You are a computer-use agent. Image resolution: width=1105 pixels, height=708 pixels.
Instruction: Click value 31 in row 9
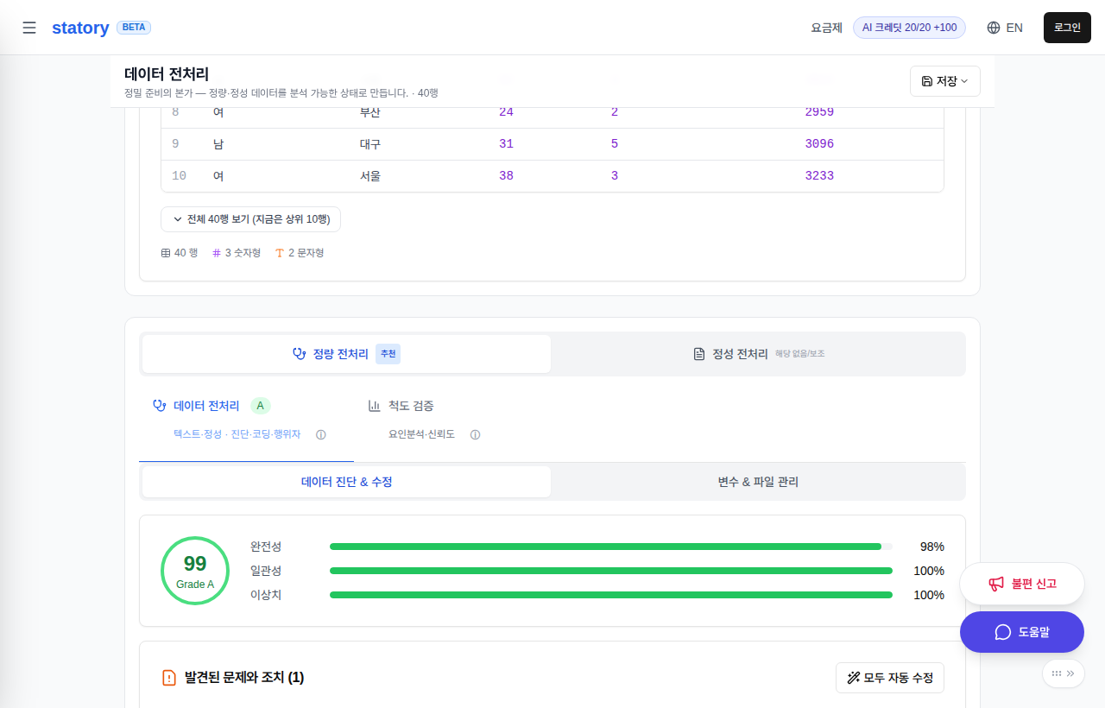pos(506,144)
